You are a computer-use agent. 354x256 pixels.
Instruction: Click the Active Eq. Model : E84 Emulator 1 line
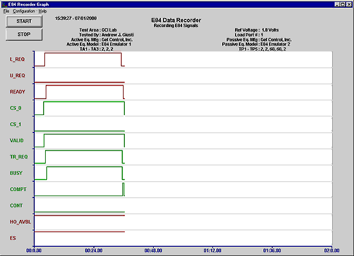(98, 44)
